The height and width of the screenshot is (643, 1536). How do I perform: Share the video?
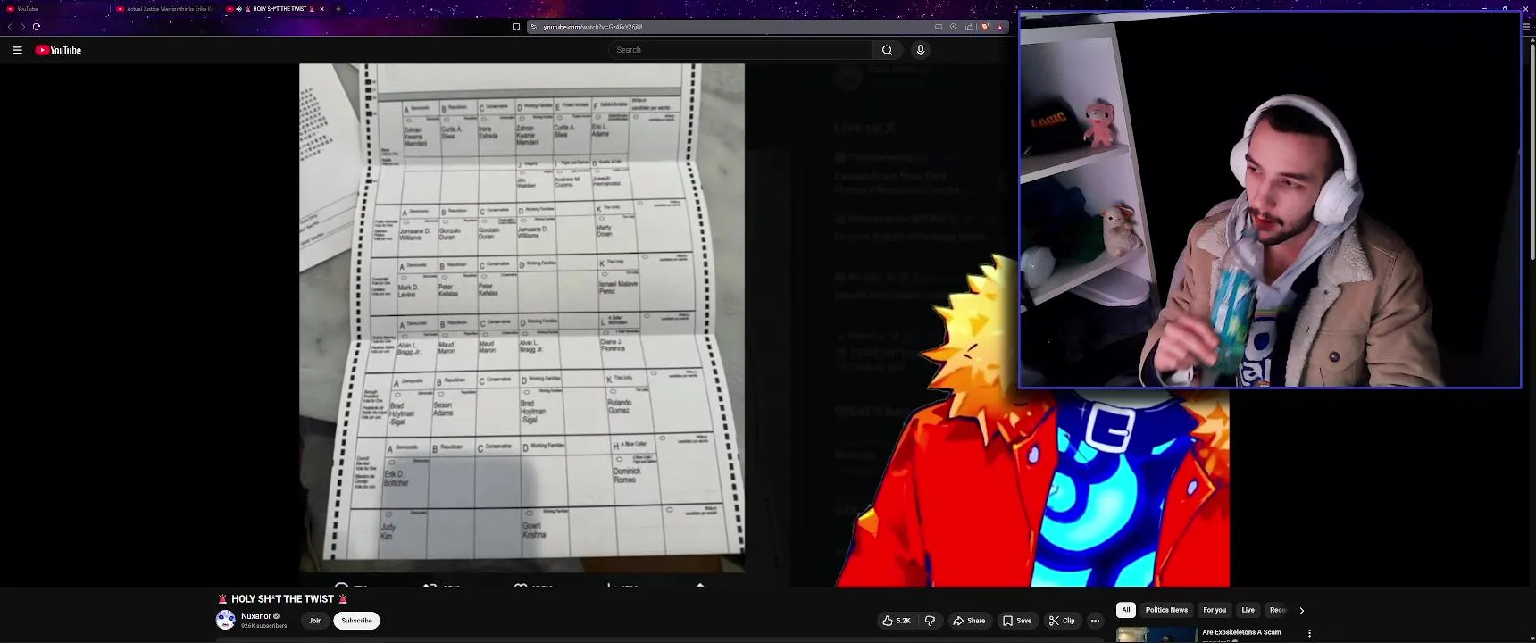(x=969, y=621)
